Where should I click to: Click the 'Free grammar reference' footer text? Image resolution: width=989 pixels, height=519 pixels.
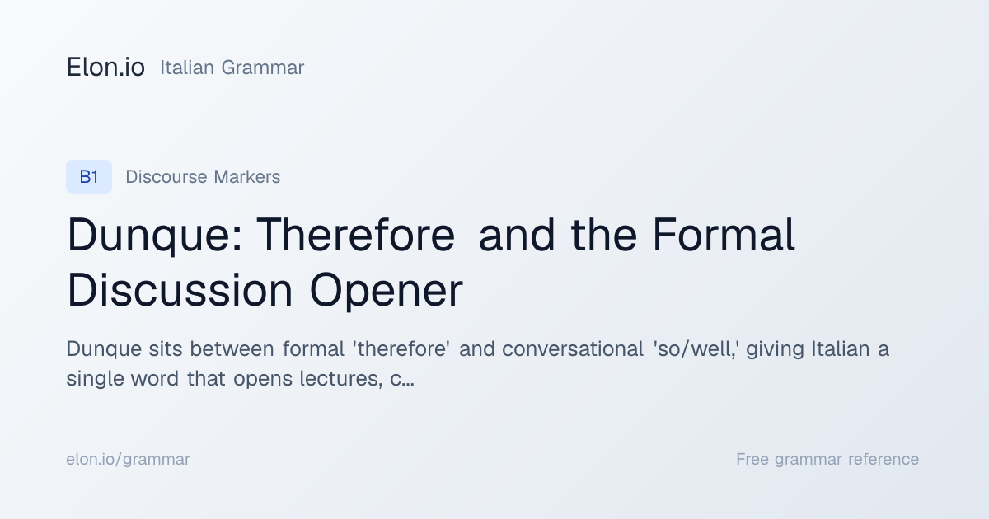827,459
